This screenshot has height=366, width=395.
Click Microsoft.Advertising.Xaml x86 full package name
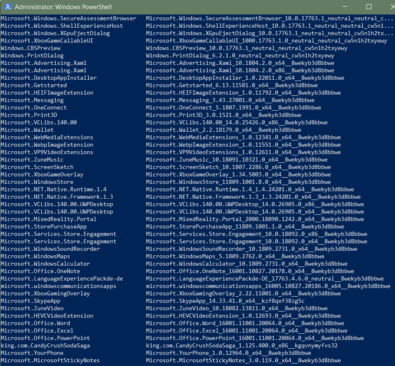coord(240,71)
